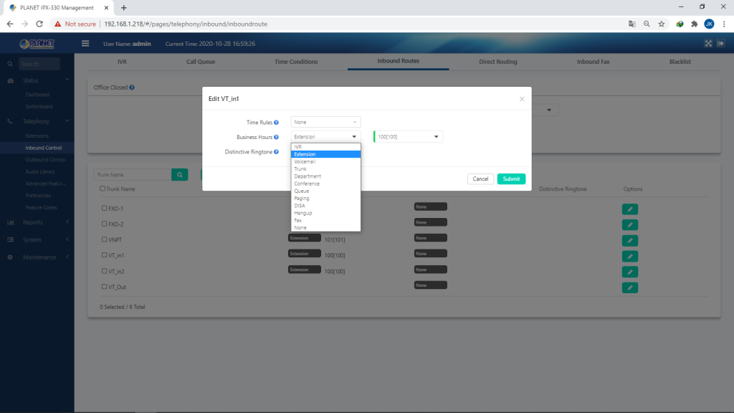The height and width of the screenshot is (413, 734).
Task: Open the 100[100] extension dropdown
Action: pyautogui.click(x=408, y=137)
